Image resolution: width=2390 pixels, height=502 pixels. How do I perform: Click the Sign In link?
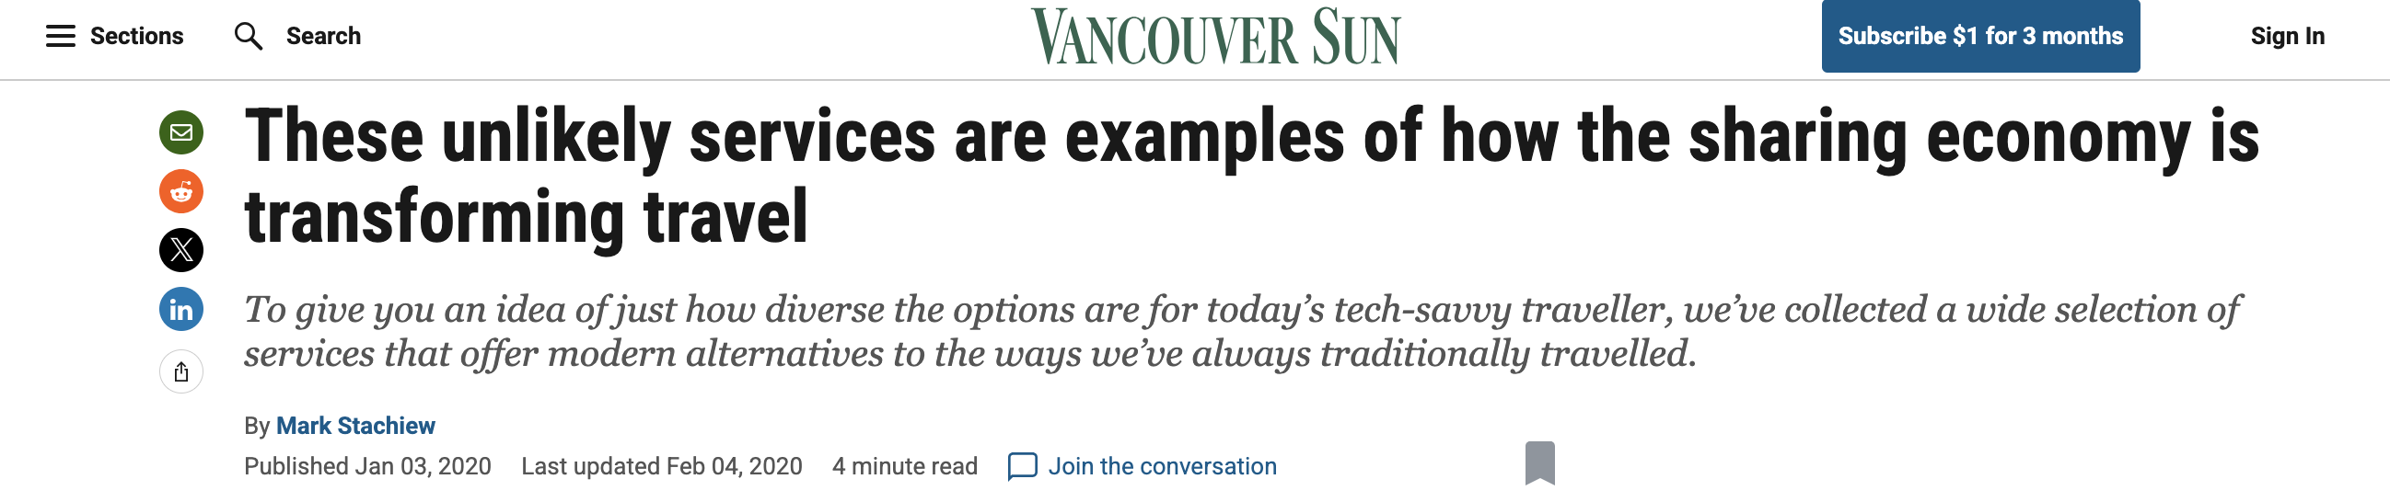pyautogui.click(x=2287, y=36)
